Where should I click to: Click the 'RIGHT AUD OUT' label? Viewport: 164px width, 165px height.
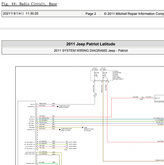30,154
